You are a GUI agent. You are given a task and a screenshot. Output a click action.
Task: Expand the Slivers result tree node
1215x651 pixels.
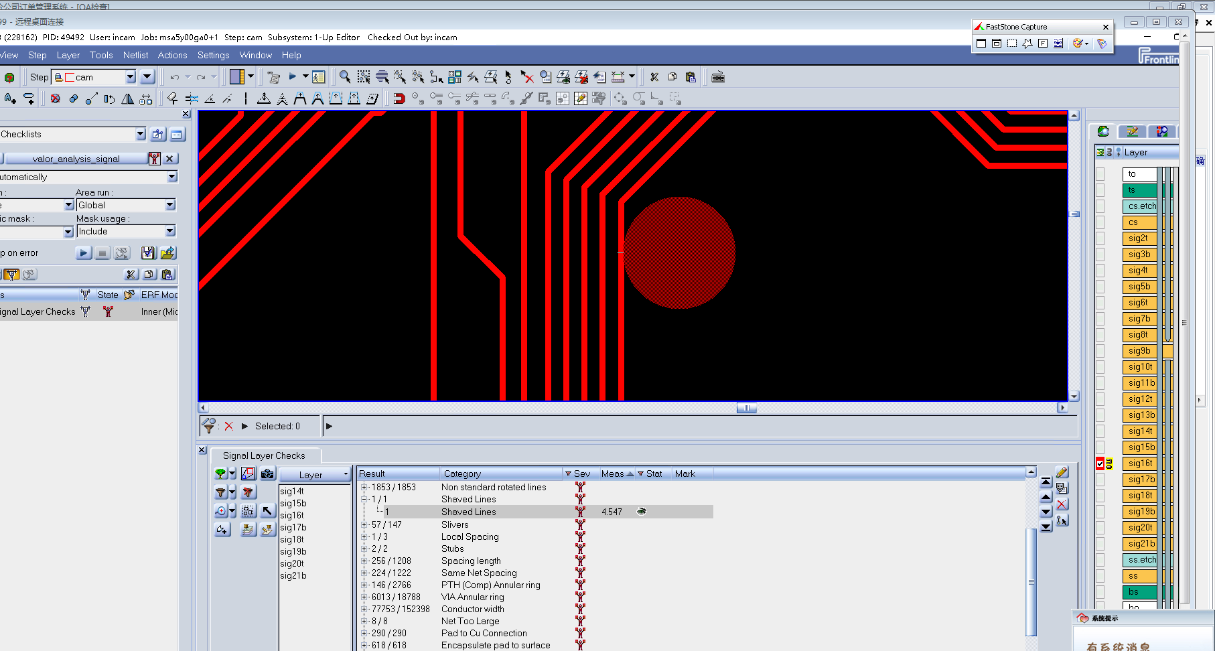click(365, 524)
